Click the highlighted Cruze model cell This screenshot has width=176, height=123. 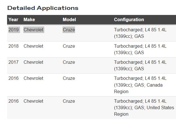(x=69, y=30)
